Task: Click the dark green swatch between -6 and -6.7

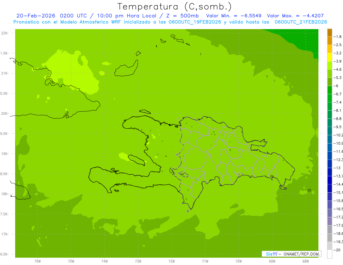Action: click(x=330, y=90)
